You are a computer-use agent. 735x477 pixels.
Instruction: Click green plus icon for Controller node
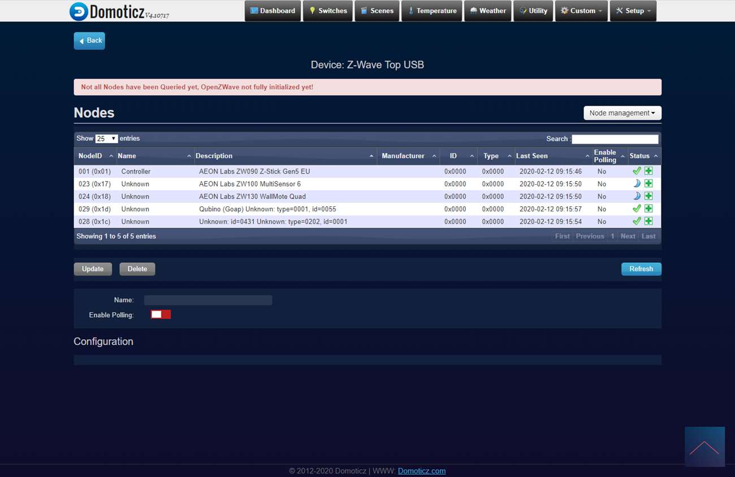648,171
